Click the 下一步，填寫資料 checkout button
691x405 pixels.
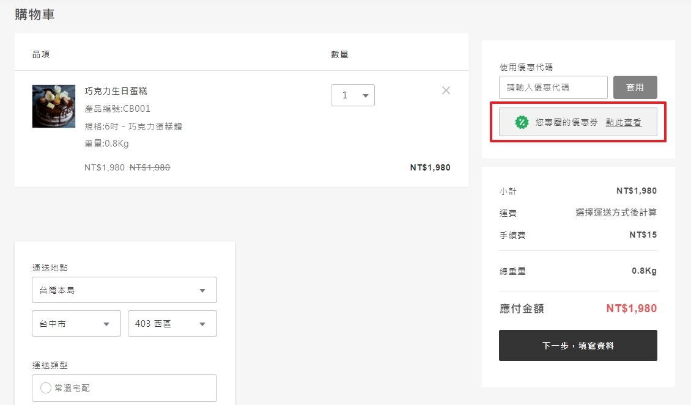[x=577, y=345]
